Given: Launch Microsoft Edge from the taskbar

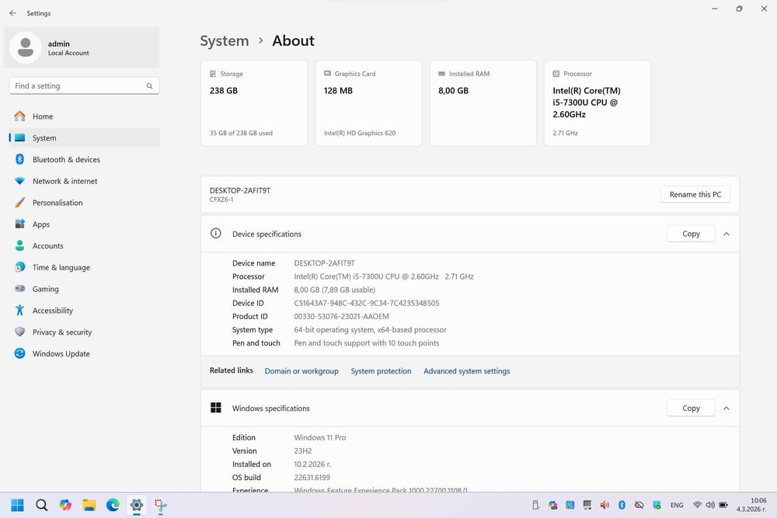Looking at the screenshot, I should click(x=113, y=505).
